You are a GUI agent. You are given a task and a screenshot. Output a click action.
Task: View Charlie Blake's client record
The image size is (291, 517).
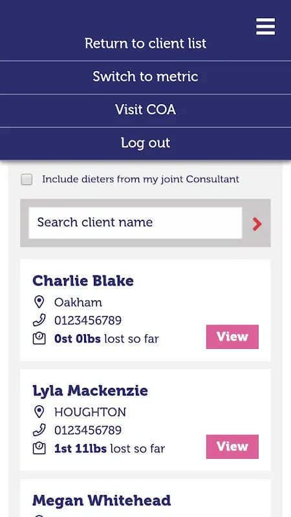click(x=232, y=337)
